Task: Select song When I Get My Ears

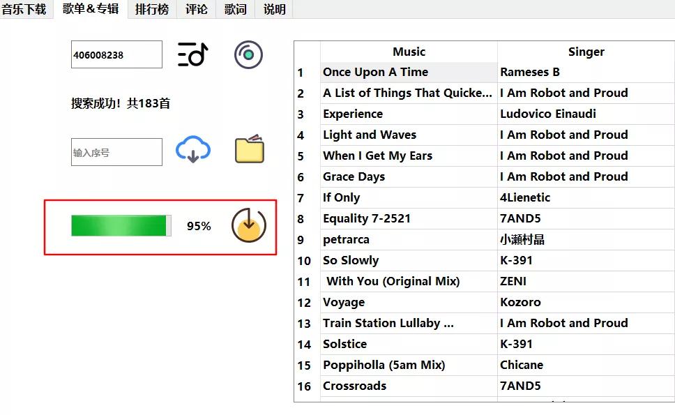Action: click(x=409, y=156)
